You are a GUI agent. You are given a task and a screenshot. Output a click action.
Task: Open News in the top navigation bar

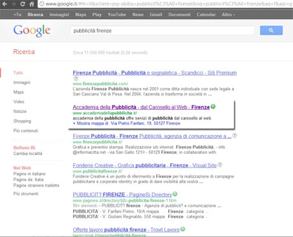tap(138, 15)
